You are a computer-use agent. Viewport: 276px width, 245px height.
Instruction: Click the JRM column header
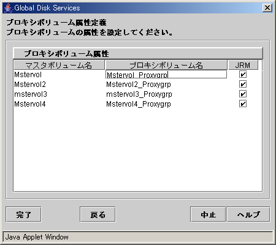pyautogui.click(x=243, y=65)
